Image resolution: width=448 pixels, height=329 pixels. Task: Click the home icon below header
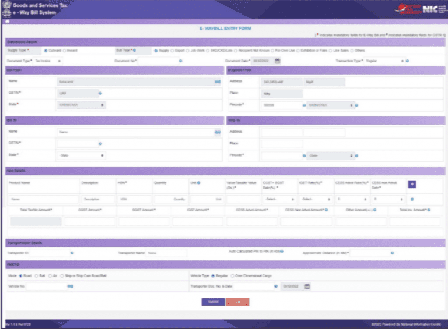tap(6, 21)
